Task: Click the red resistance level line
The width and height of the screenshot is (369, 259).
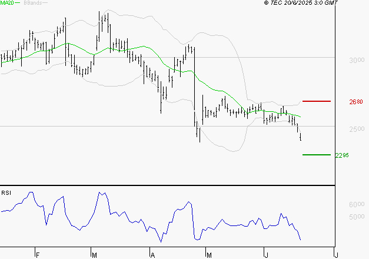Action: (316, 101)
